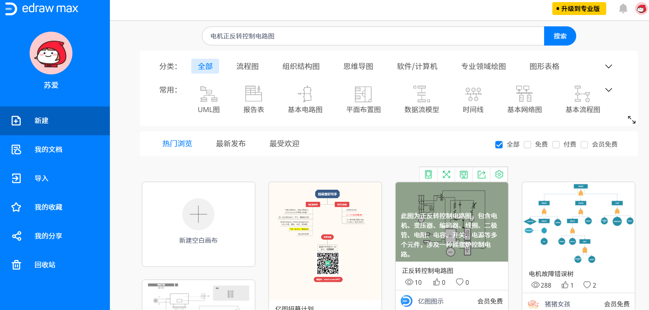This screenshot has height=310, width=649.
Task: Open the 电机故障错误树 template thumbnail
Action: (x=578, y=224)
